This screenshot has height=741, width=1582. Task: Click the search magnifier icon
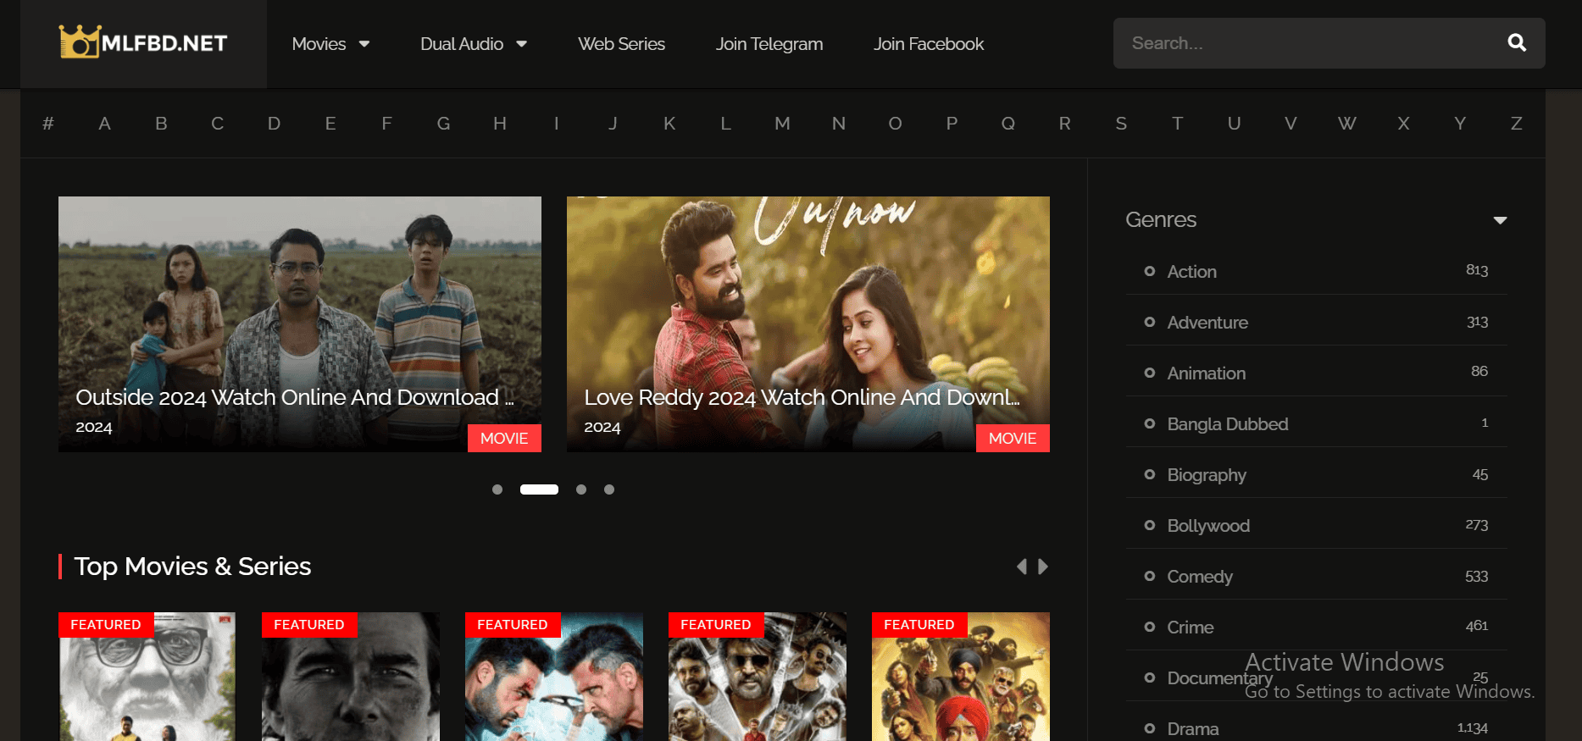click(1516, 43)
